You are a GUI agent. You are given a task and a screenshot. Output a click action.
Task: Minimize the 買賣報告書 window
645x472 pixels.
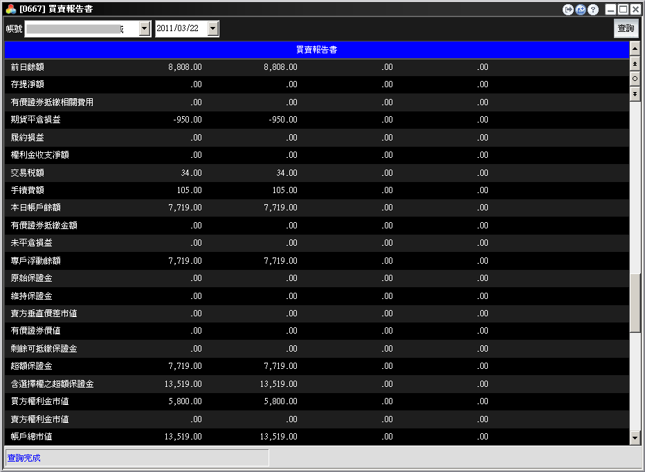pos(611,10)
